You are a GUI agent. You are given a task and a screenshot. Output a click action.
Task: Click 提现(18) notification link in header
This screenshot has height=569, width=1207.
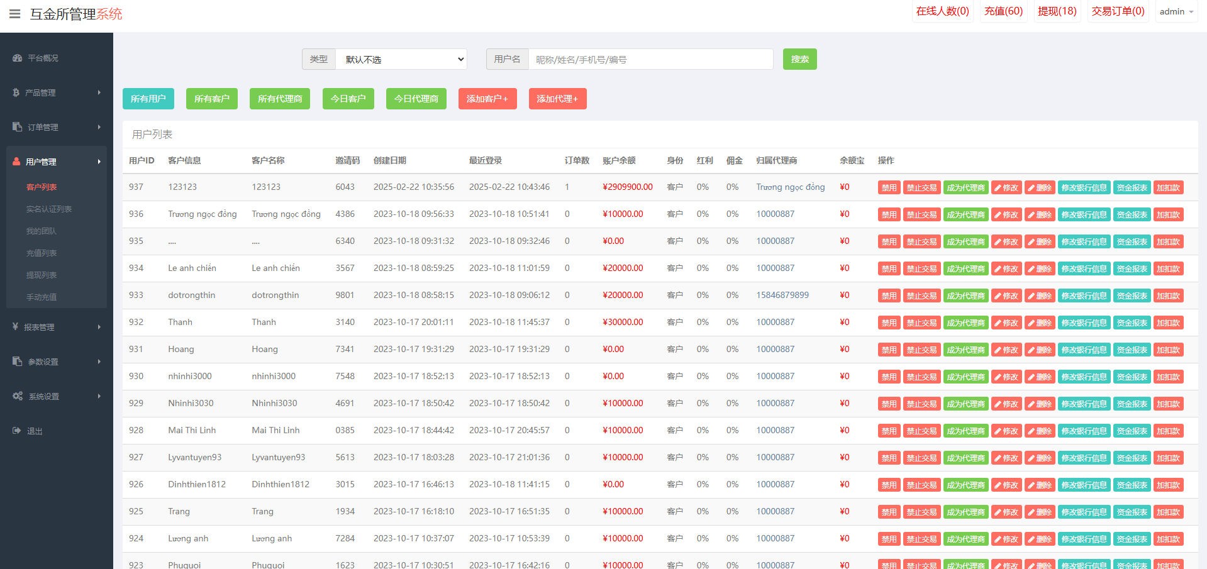tap(1057, 11)
